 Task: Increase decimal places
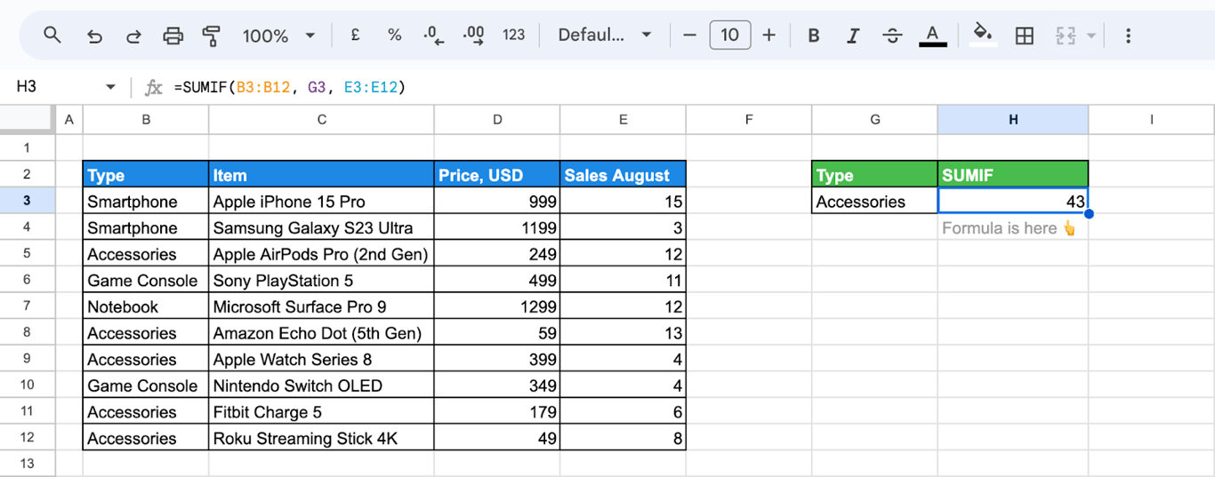473,36
